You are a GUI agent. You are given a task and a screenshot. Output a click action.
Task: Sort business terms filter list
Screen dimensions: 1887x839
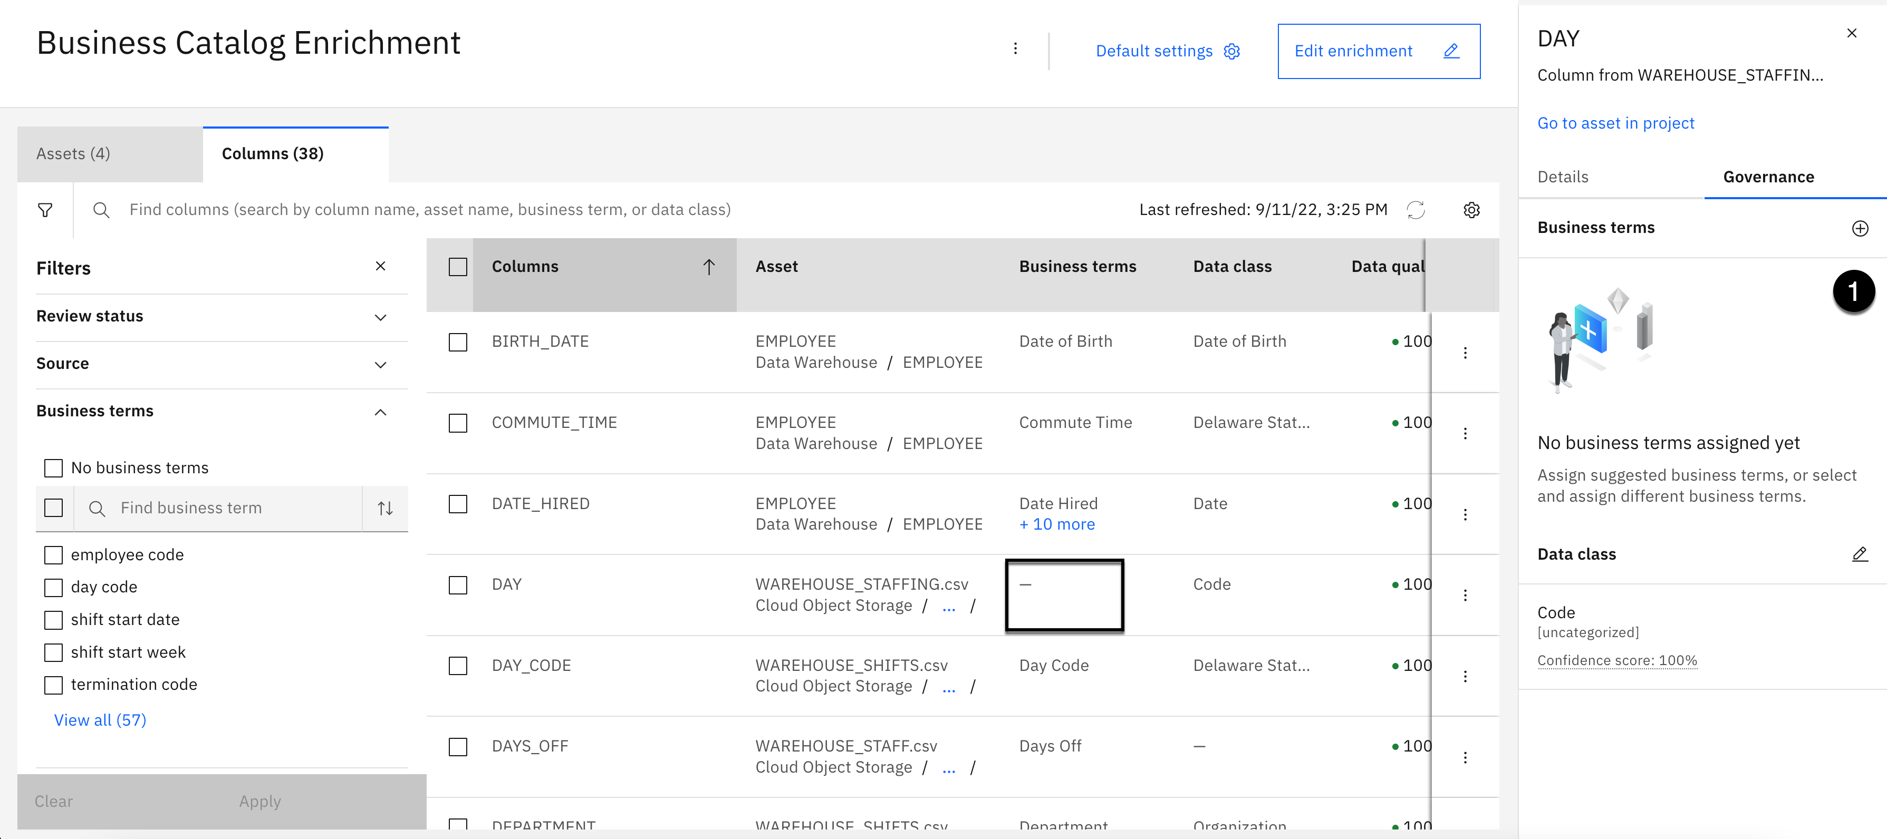coord(386,508)
